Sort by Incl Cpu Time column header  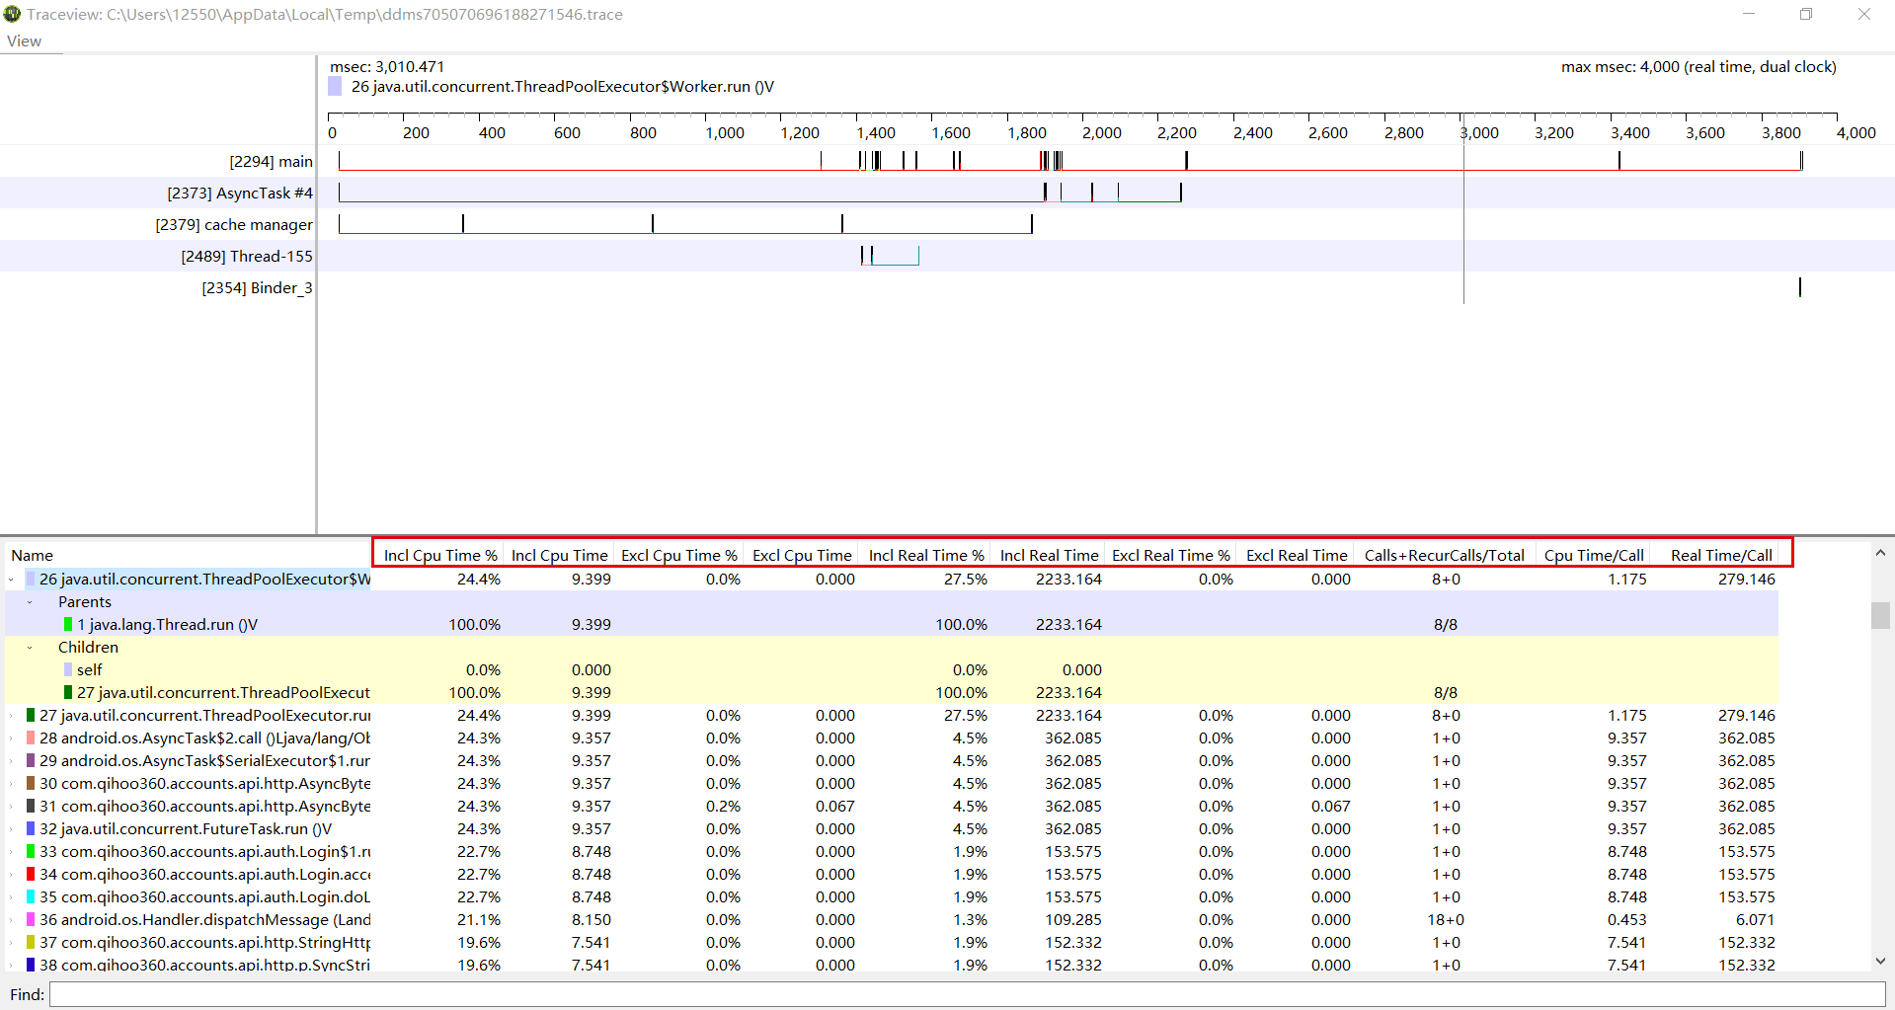[x=559, y=555]
